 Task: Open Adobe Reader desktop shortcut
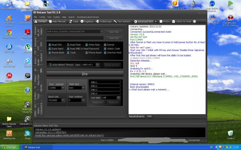pyautogui.click(x=27, y=34)
